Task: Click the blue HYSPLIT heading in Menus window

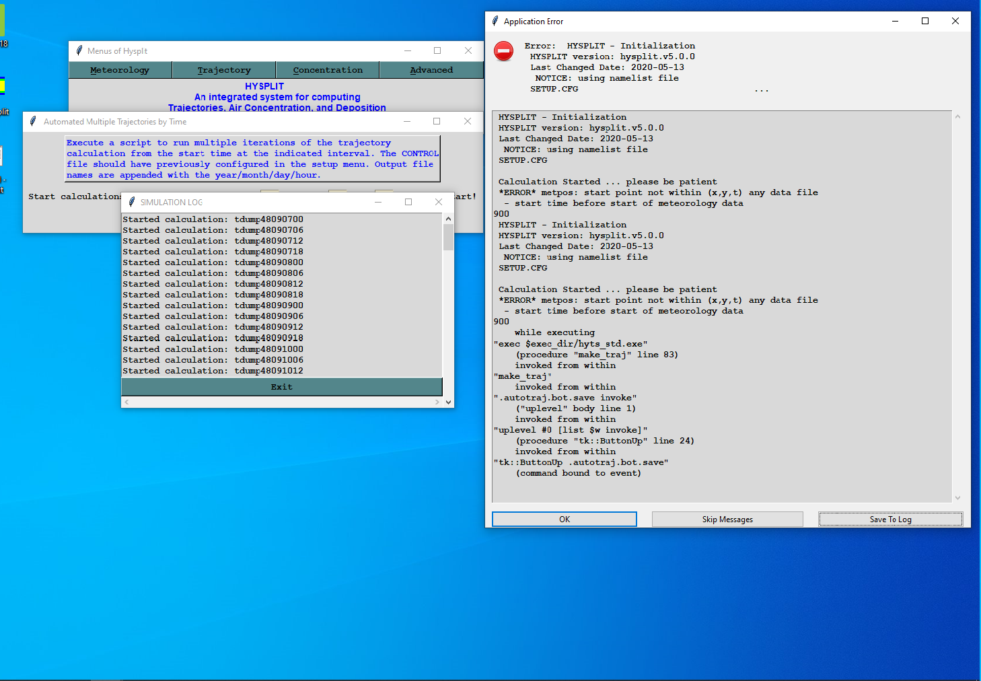Action: coord(264,86)
